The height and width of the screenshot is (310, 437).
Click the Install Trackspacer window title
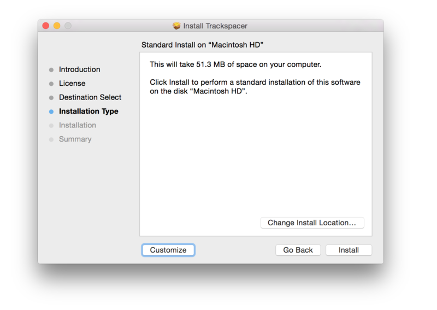pyautogui.click(x=215, y=26)
